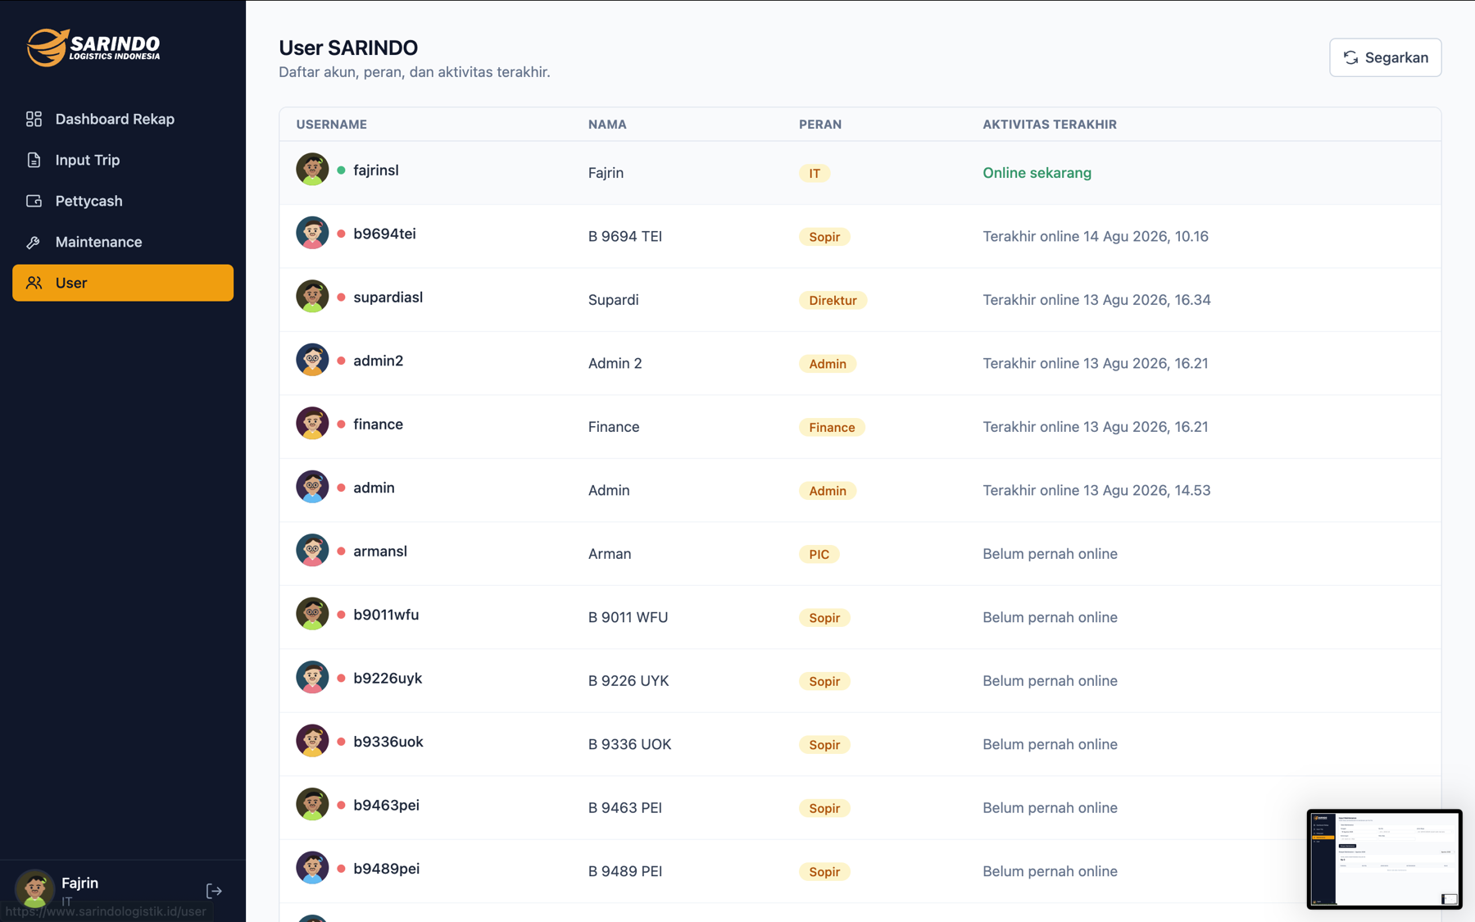Click the PIC role badge
Viewport: 1475px width, 922px height.
tap(819, 554)
